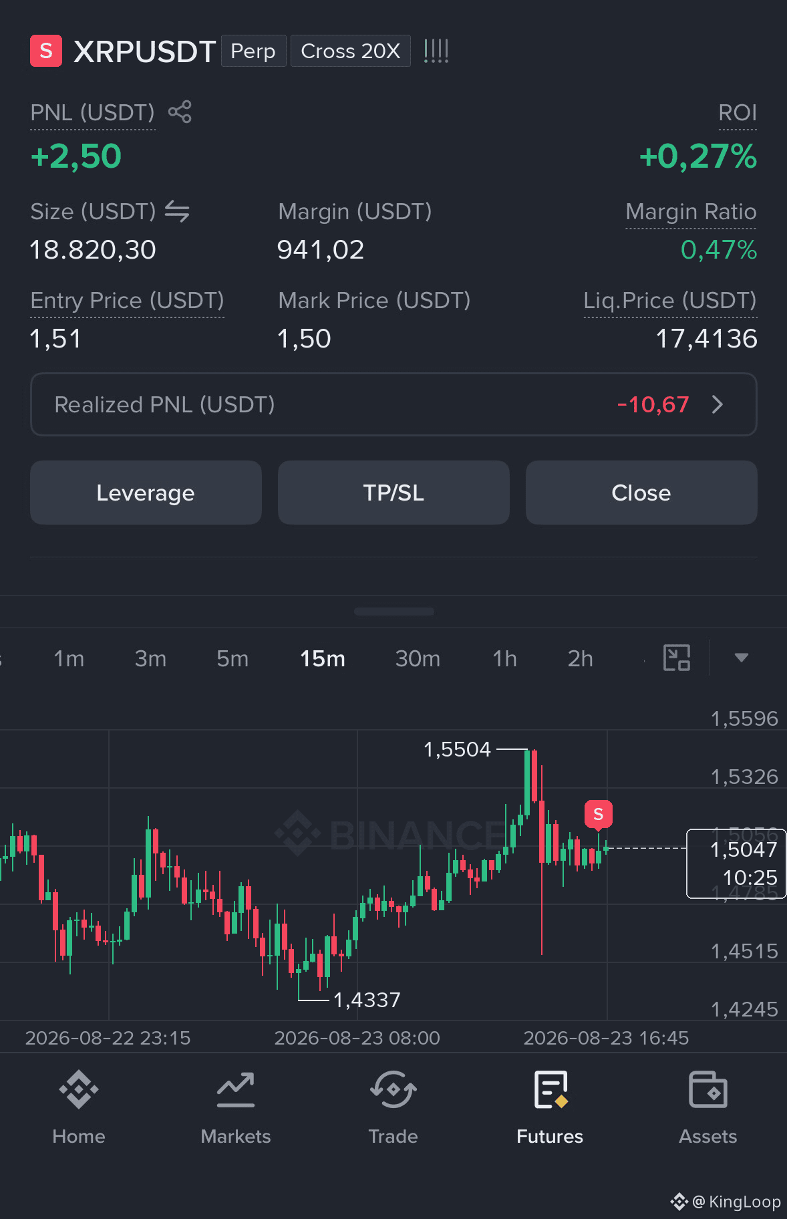Tap Mark Price (USDT) label
Viewport: 787px width, 1219px height.
374,301
